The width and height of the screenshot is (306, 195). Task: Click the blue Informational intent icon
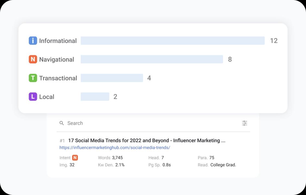pyautogui.click(x=33, y=41)
